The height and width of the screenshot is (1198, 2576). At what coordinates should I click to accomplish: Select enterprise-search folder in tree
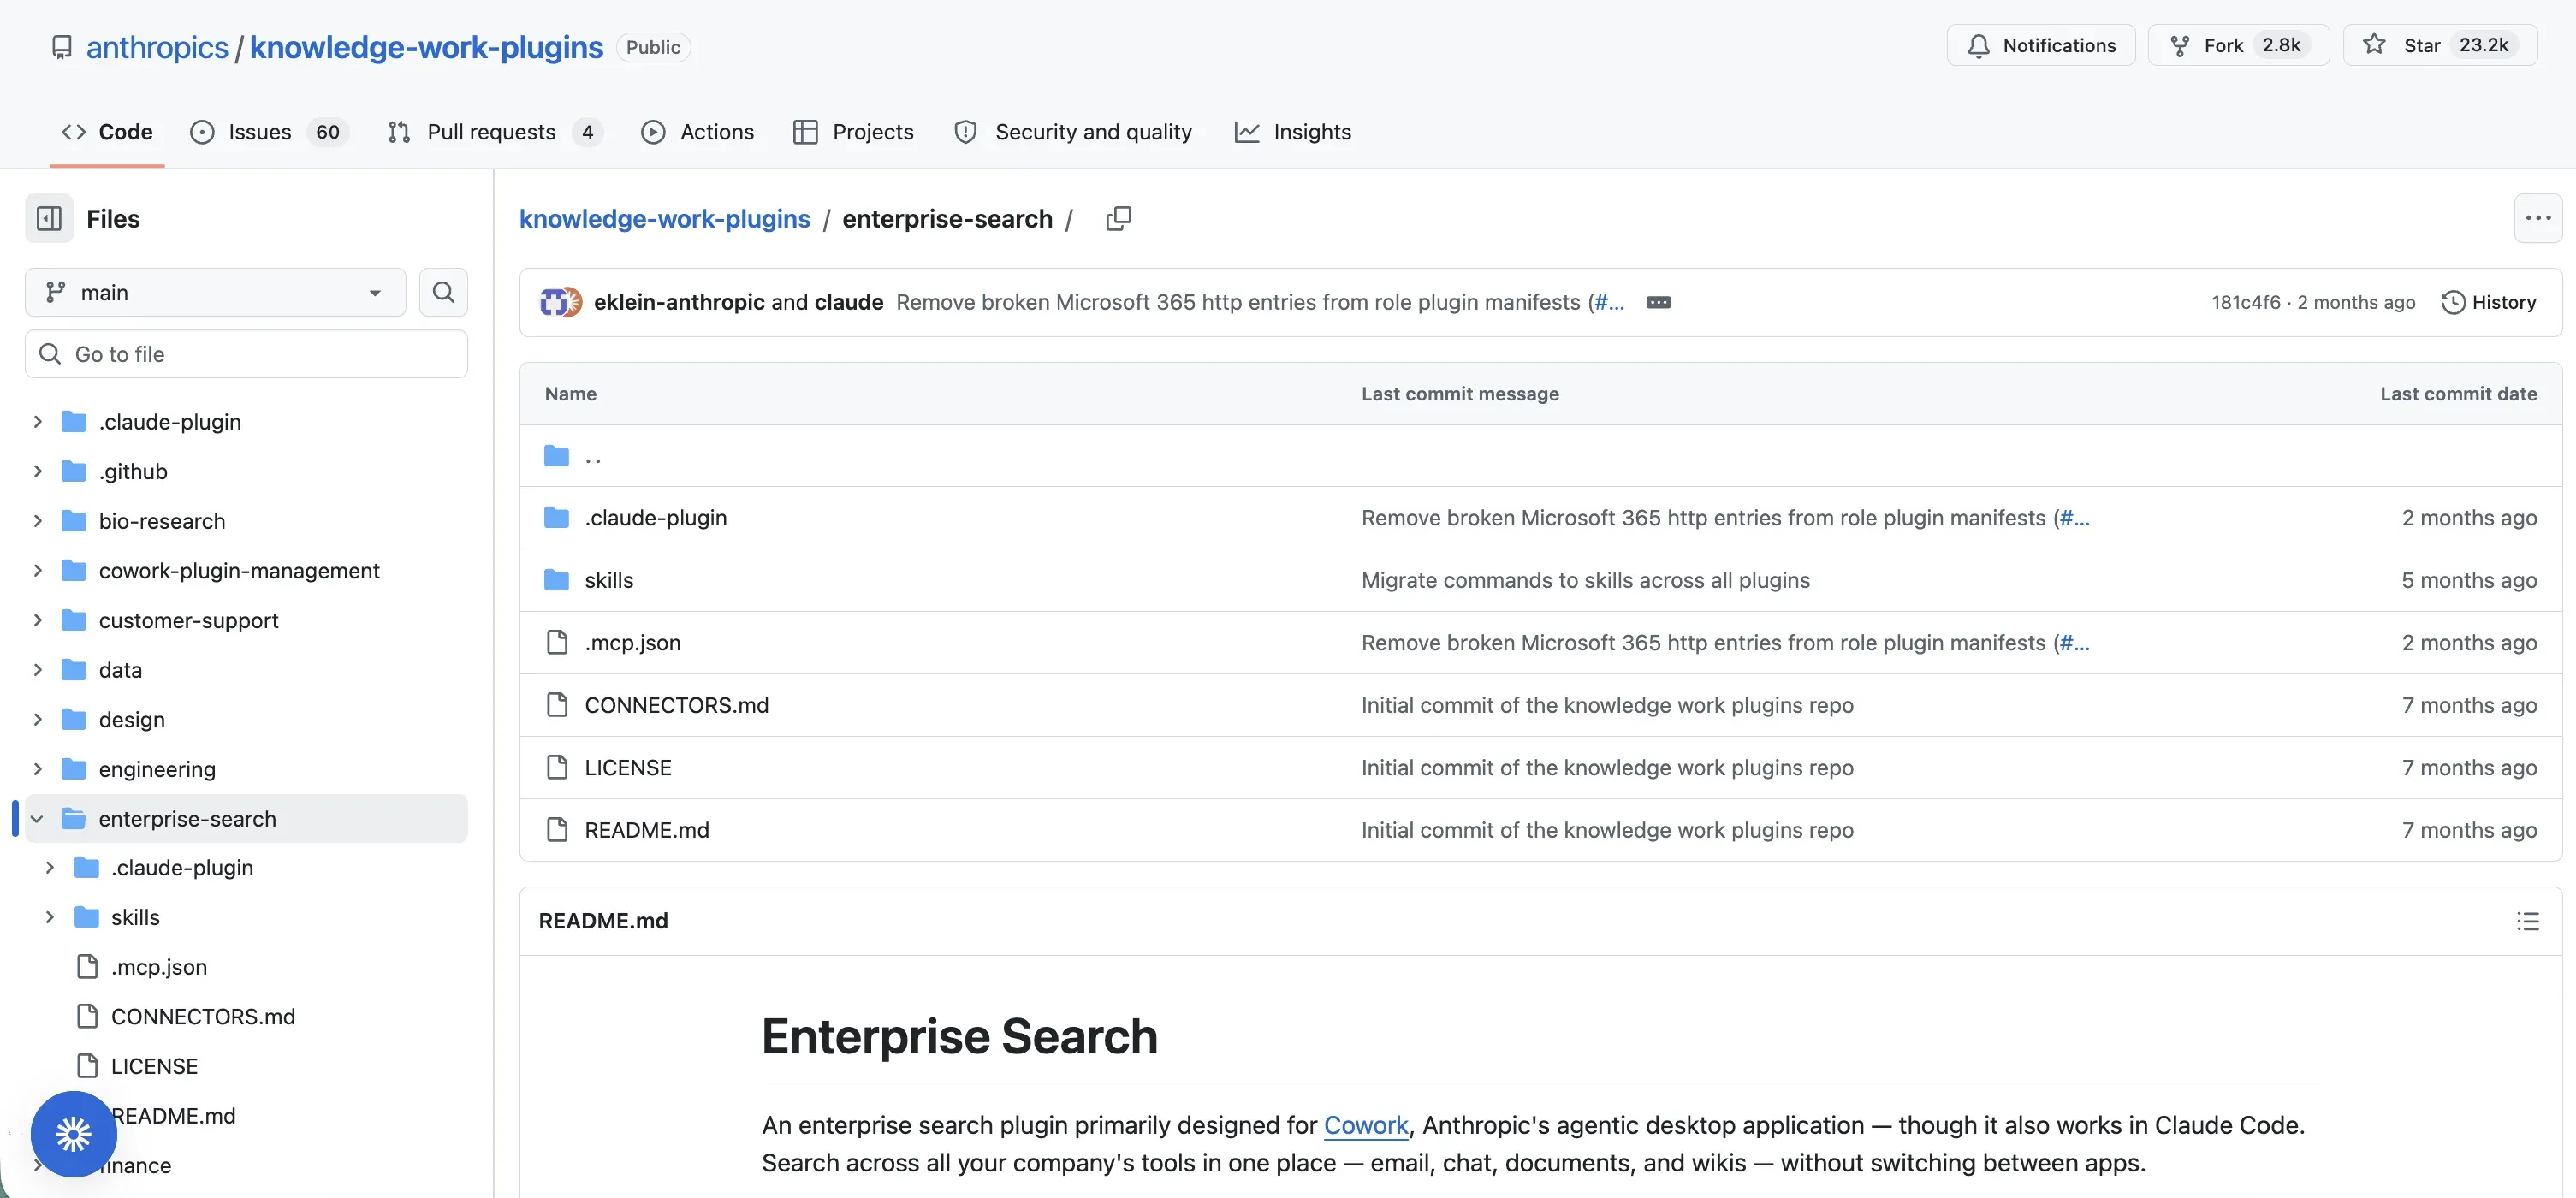click(x=246, y=819)
